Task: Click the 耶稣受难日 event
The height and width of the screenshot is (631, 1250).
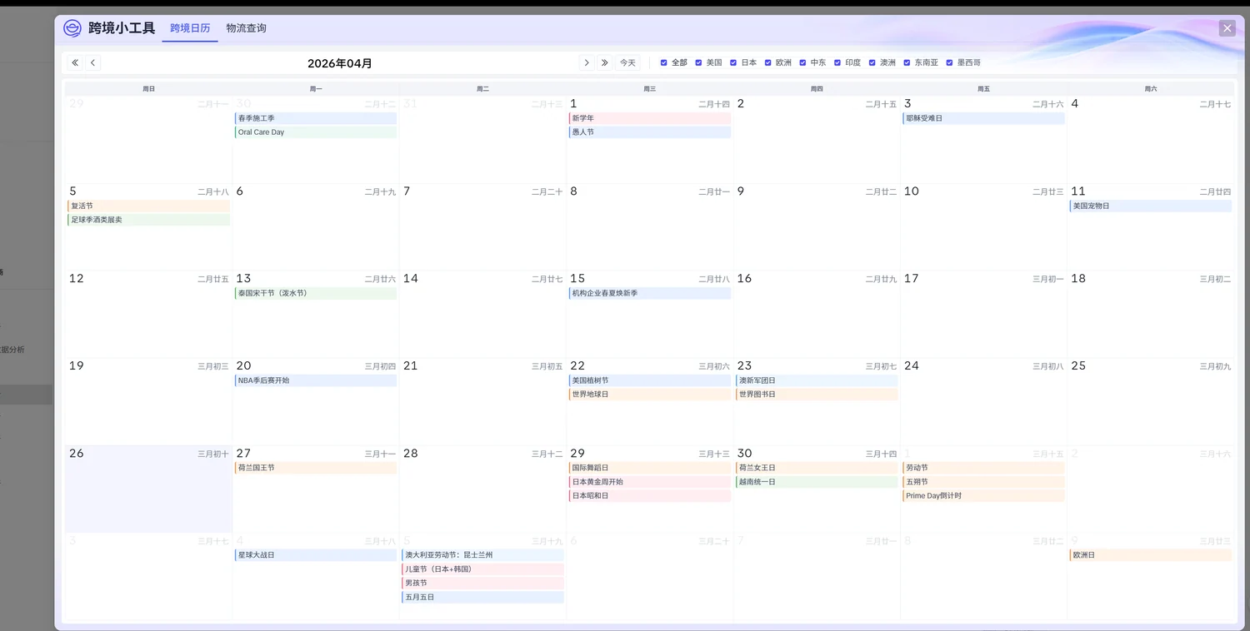Action: click(x=984, y=118)
